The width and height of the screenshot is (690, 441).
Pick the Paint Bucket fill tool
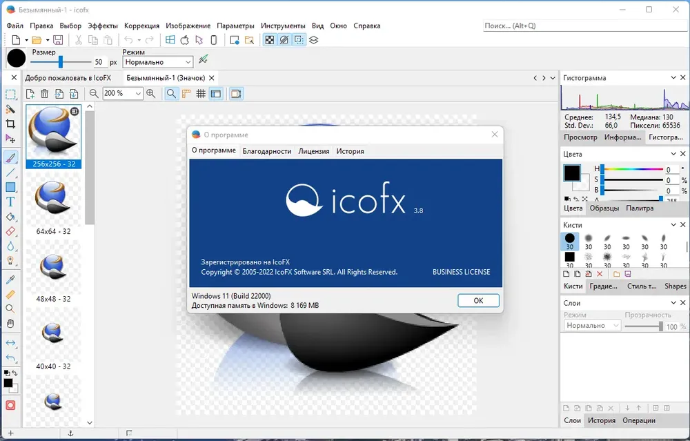click(x=10, y=217)
